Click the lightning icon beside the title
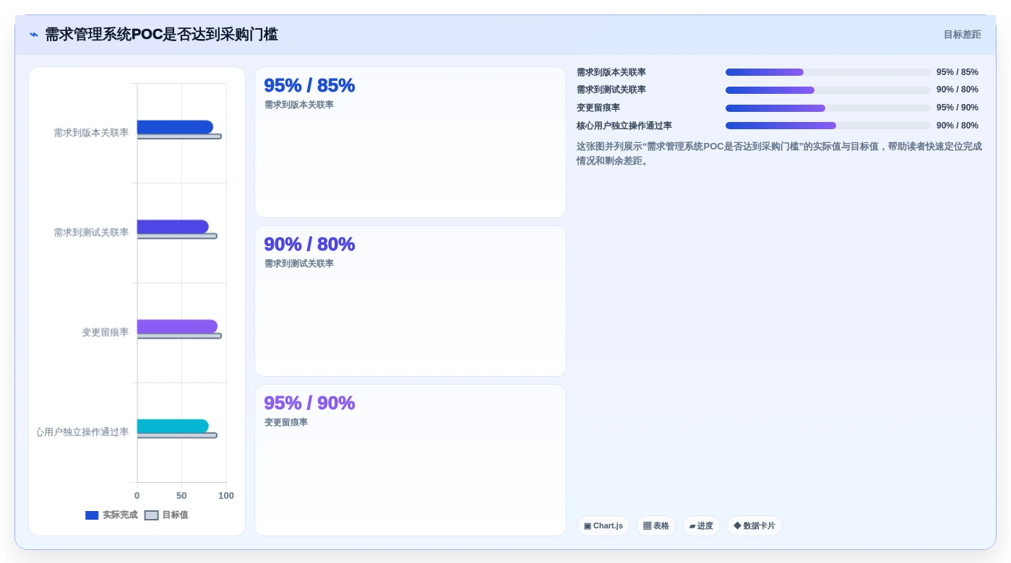Viewport: 1011px width, 563px height. click(x=34, y=35)
